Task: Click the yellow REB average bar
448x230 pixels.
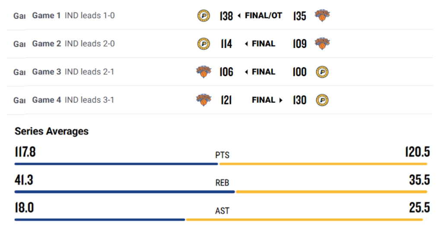Action: tap(331, 192)
